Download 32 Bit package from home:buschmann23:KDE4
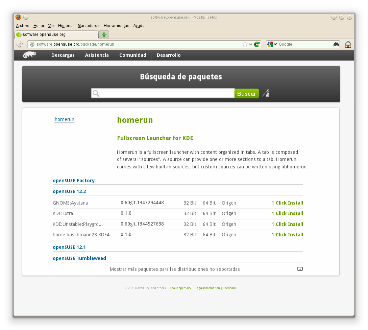This screenshot has height=330, width=368. click(x=190, y=235)
